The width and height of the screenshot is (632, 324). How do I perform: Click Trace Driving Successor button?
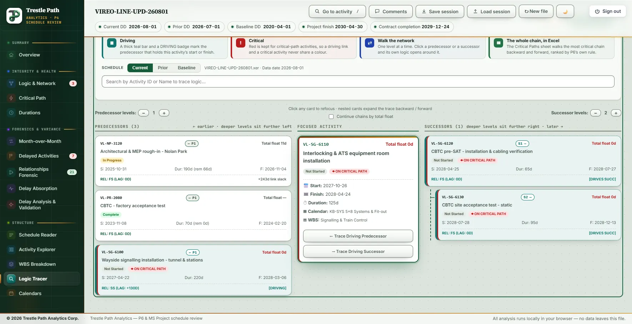(x=358, y=251)
